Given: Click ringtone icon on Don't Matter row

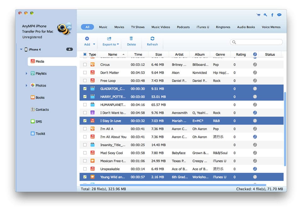Looking at the screenshot, I should click(x=255, y=72).
